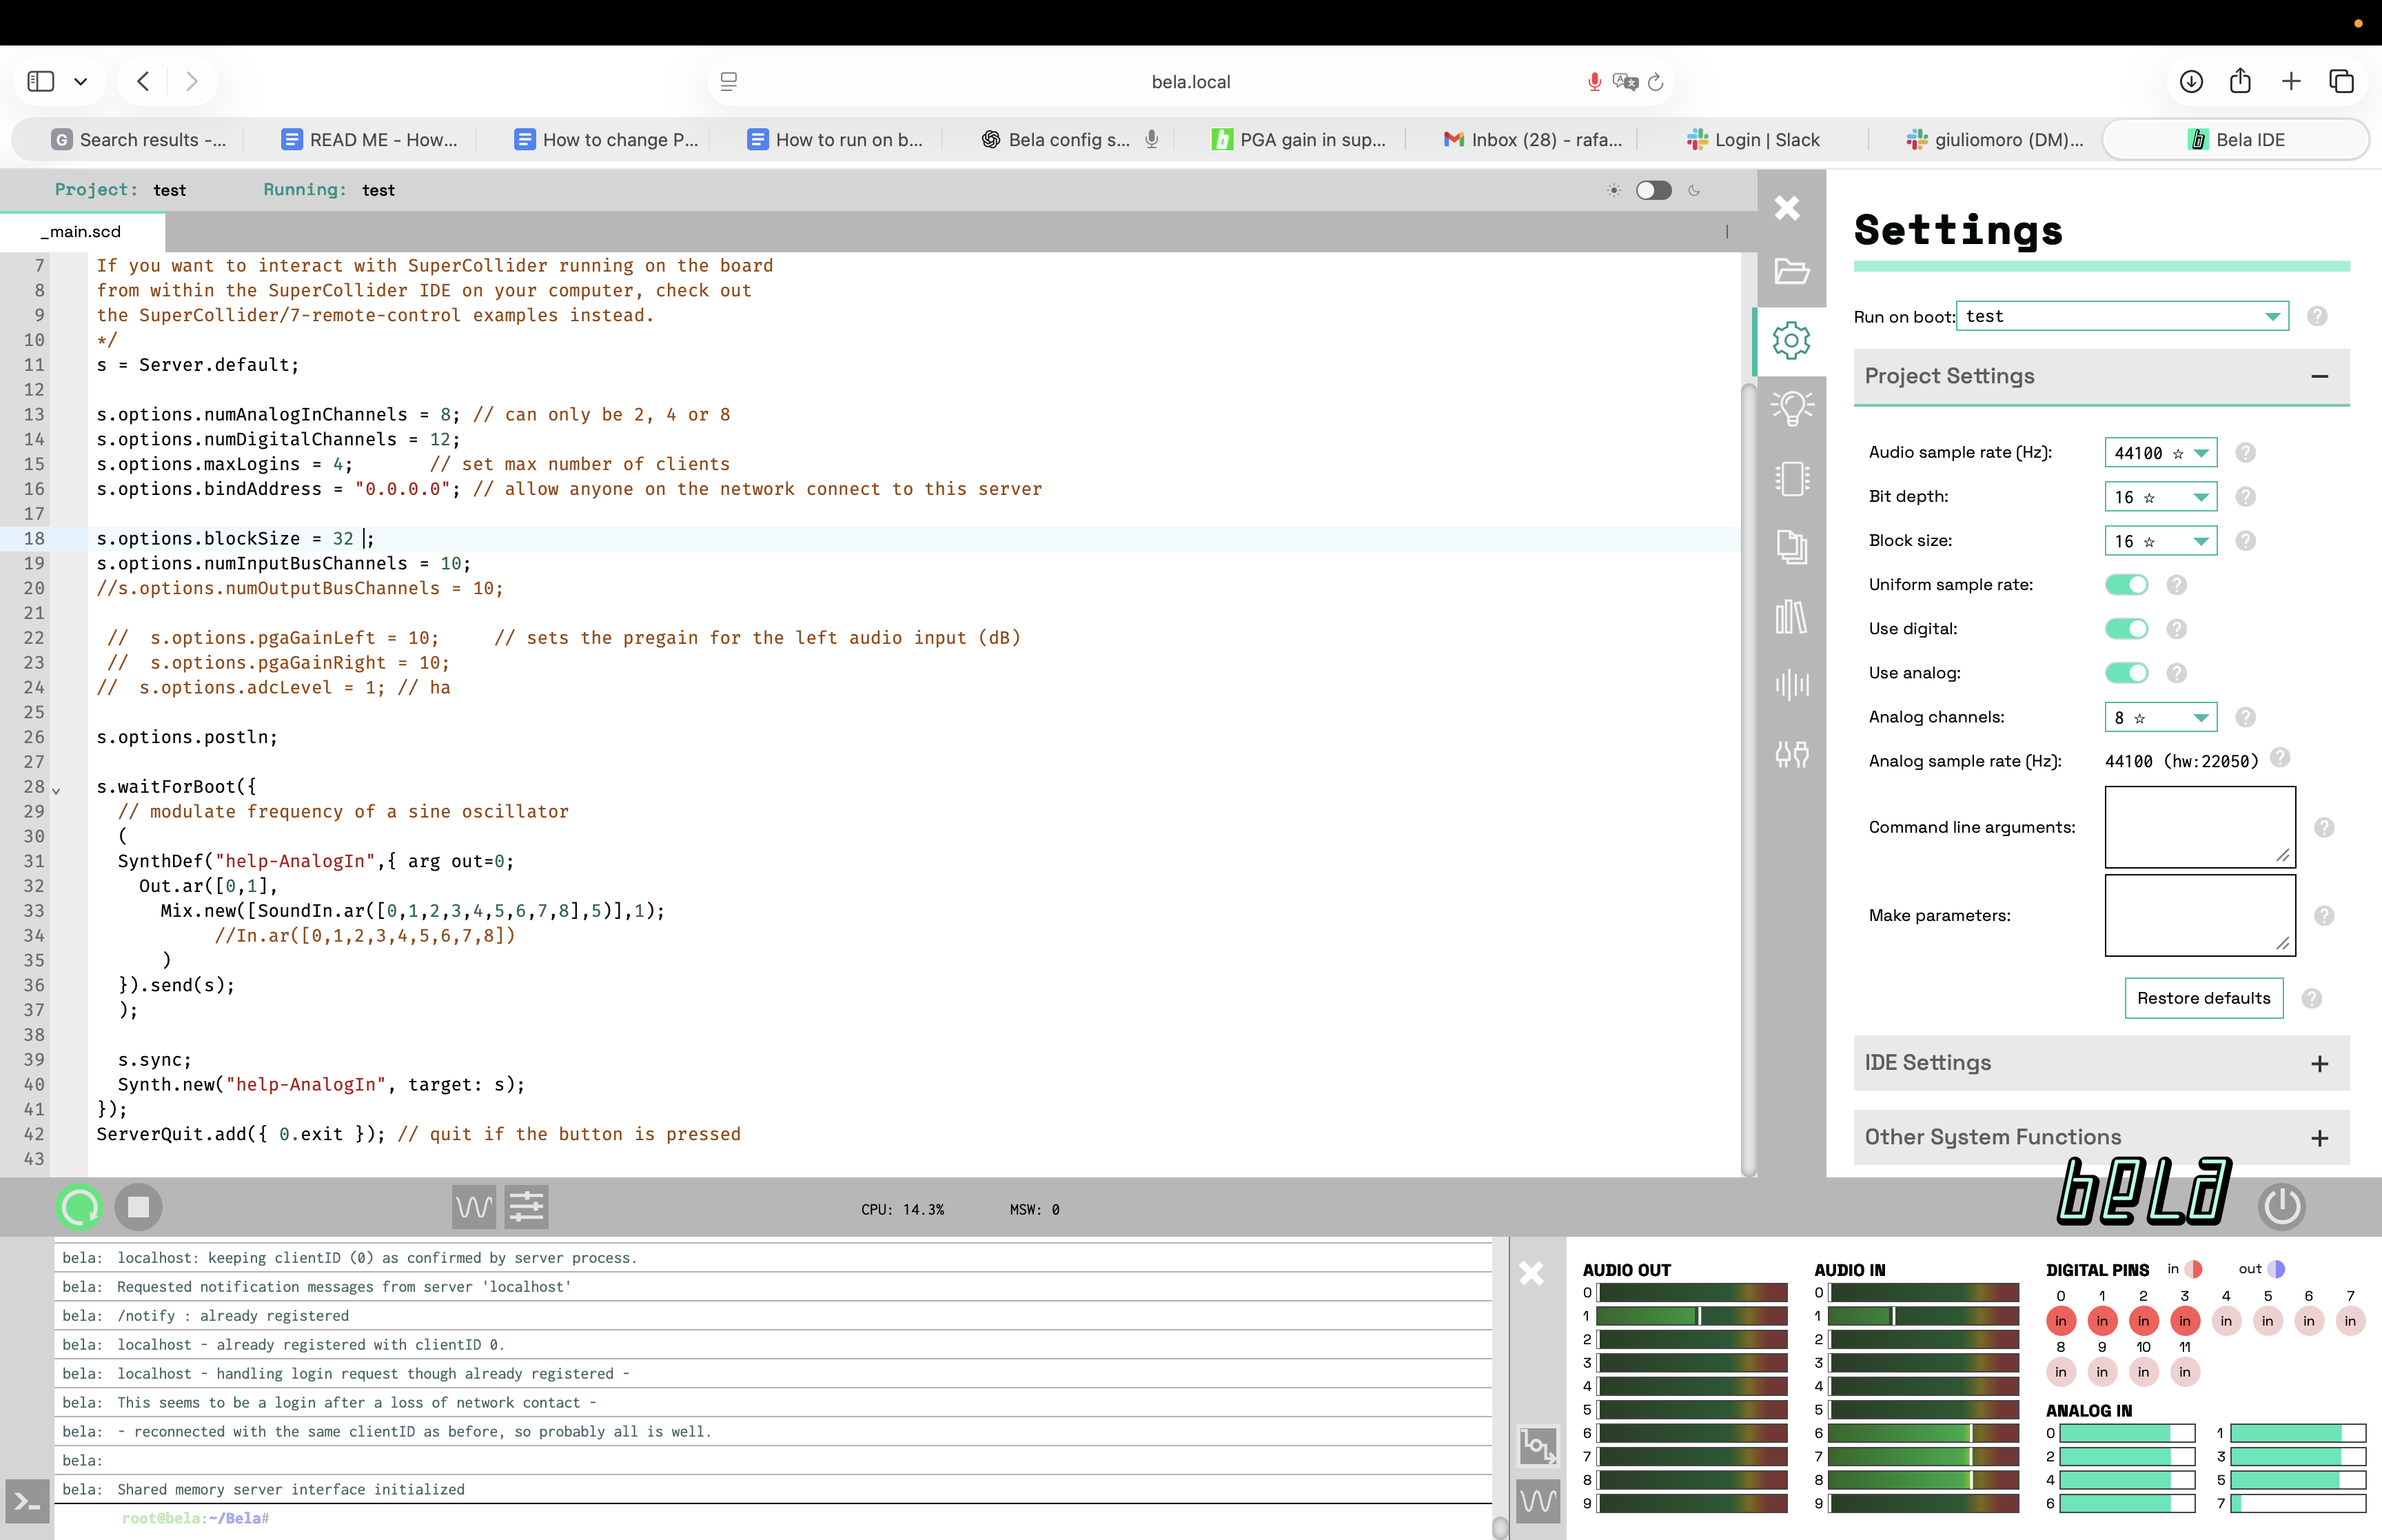Click help icon for Block size
Screen dimensions: 2382x1540
[x=2245, y=540]
